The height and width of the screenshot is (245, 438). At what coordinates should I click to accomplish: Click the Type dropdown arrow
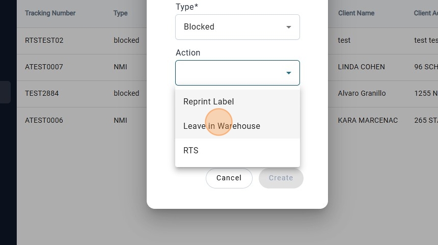click(x=289, y=27)
